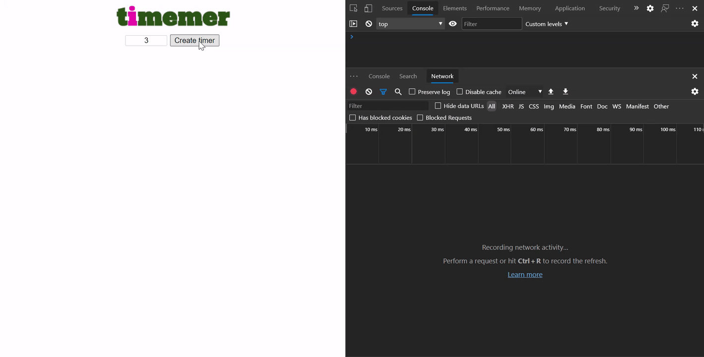Click the console prompt line
704x357 pixels.
(x=525, y=37)
